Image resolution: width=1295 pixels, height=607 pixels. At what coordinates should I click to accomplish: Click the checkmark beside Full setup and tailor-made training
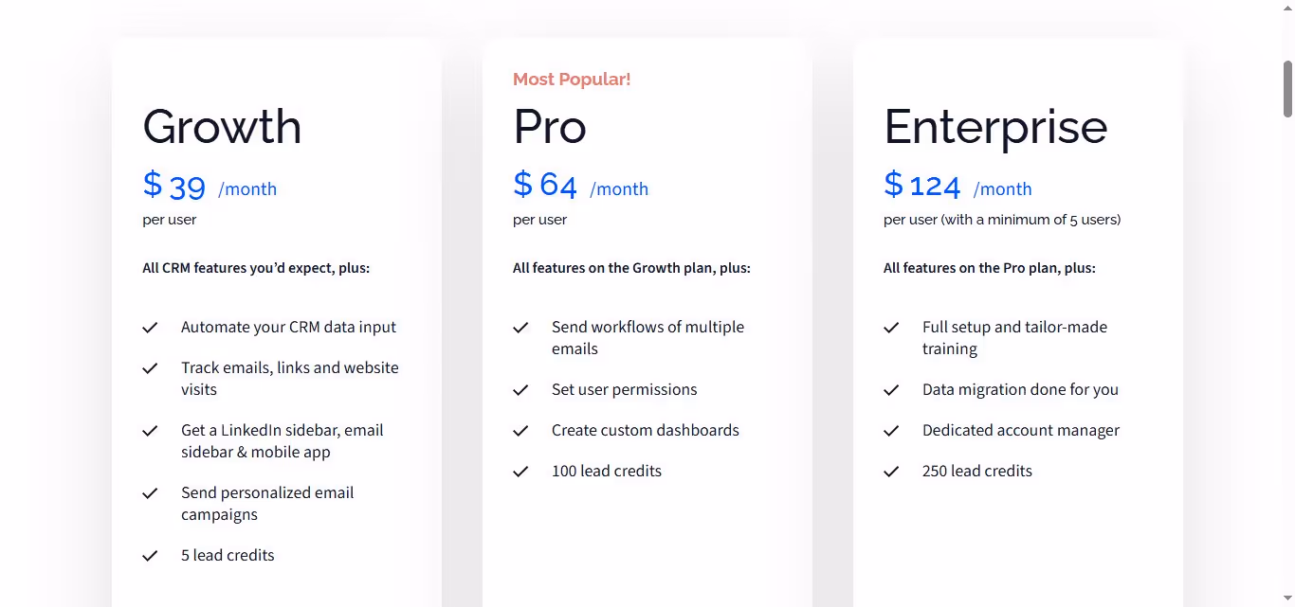coord(891,327)
